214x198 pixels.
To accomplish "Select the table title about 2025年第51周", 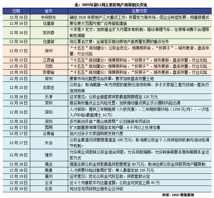I will (x=107, y=5).
